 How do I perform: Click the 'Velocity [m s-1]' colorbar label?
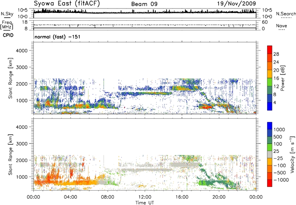[x=293, y=154]
